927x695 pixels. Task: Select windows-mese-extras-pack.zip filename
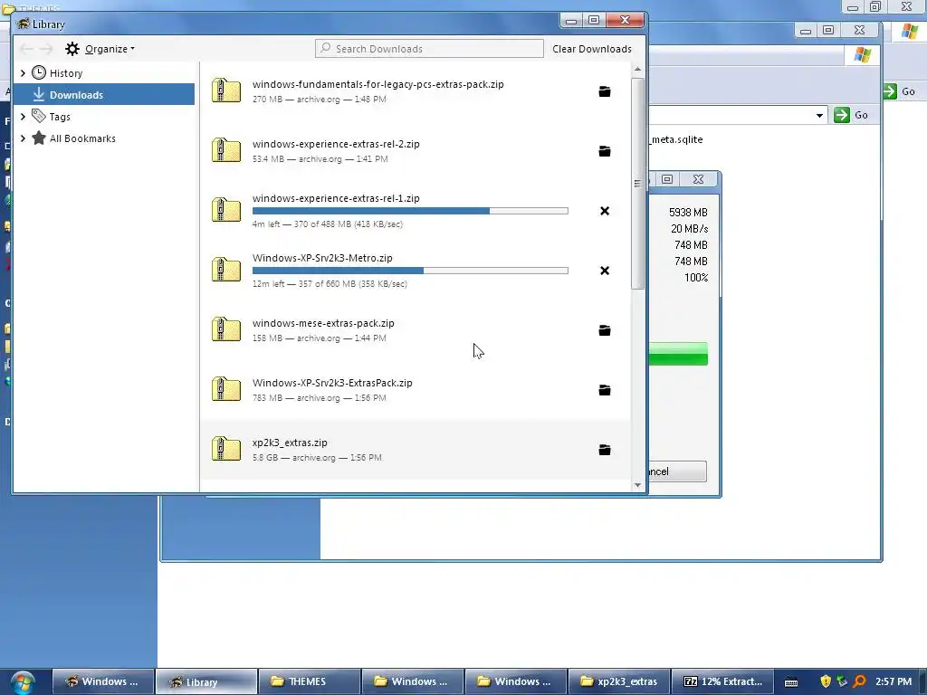pyautogui.click(x=323, y=323)
